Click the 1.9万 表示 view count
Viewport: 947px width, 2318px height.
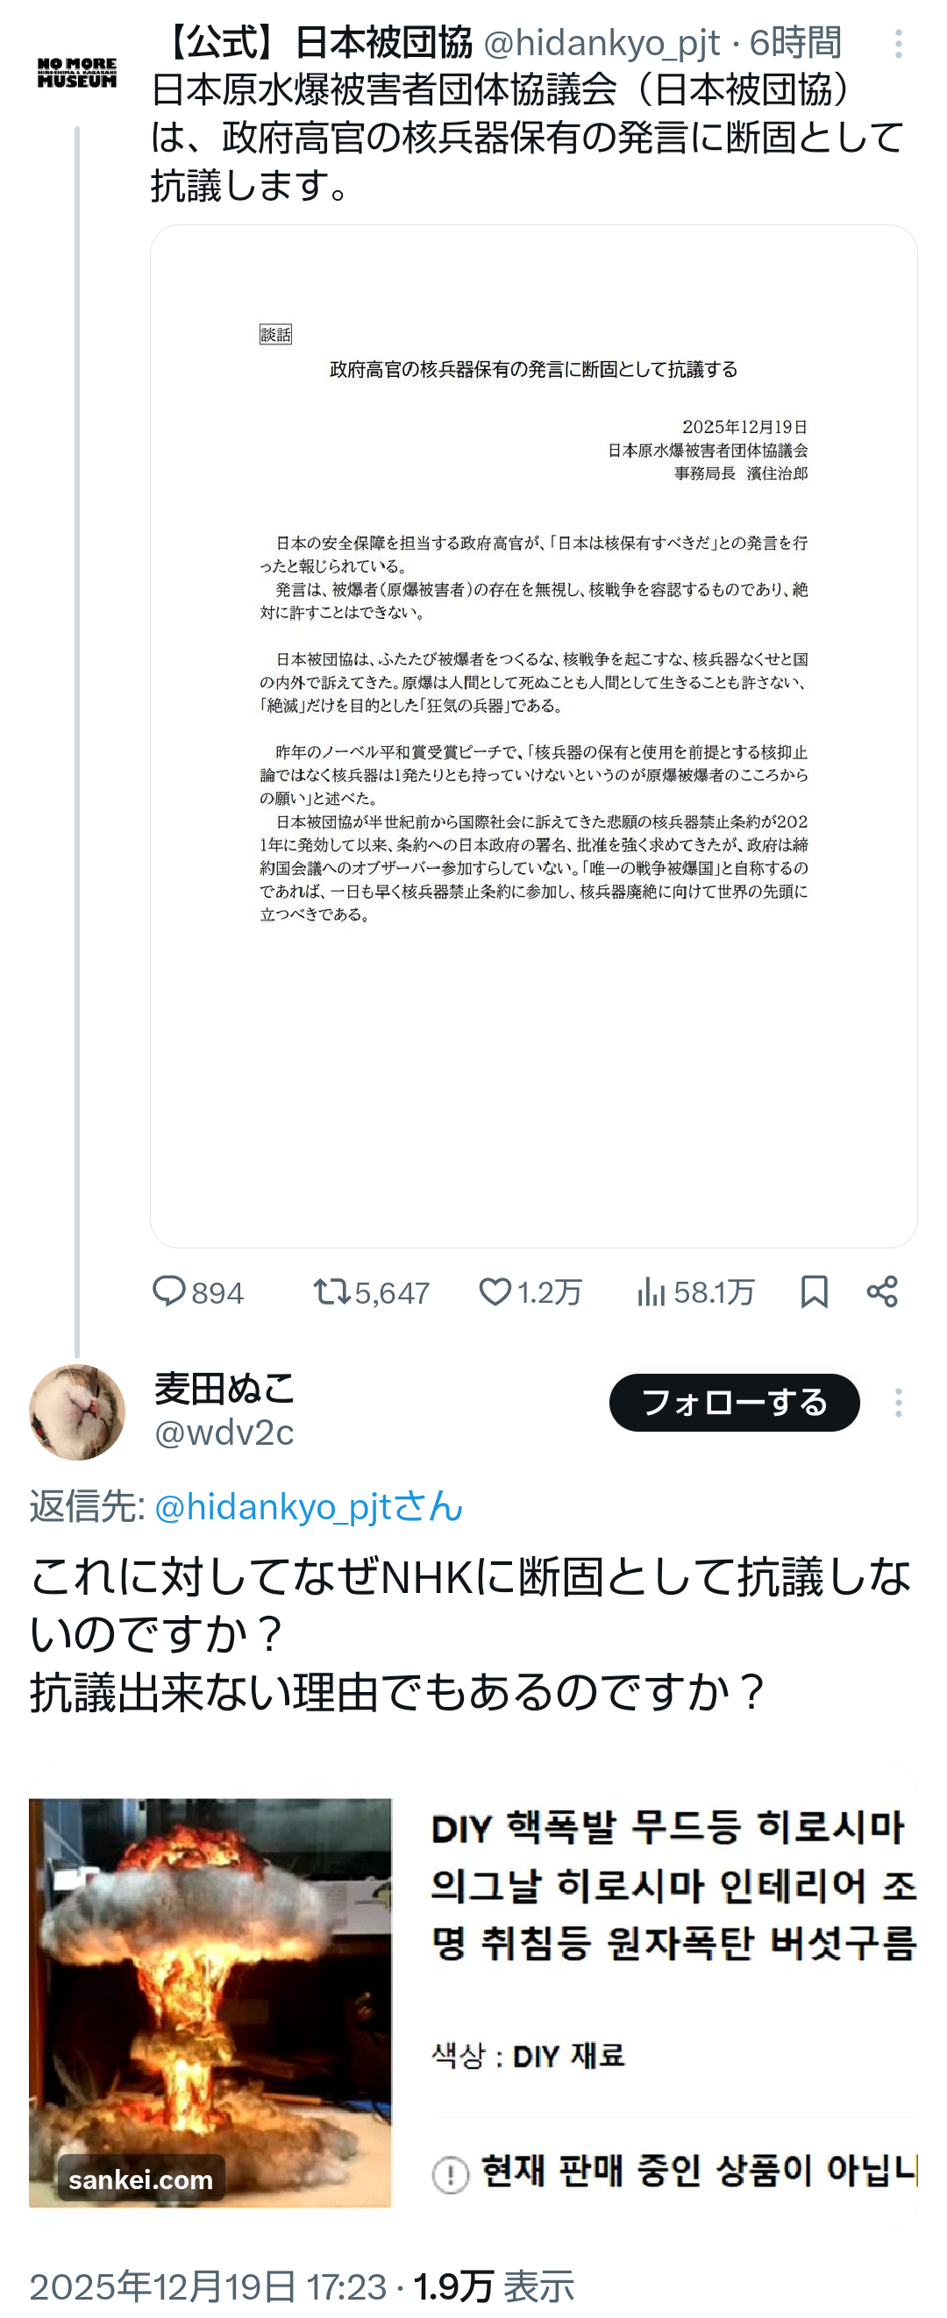point(494,2285)
